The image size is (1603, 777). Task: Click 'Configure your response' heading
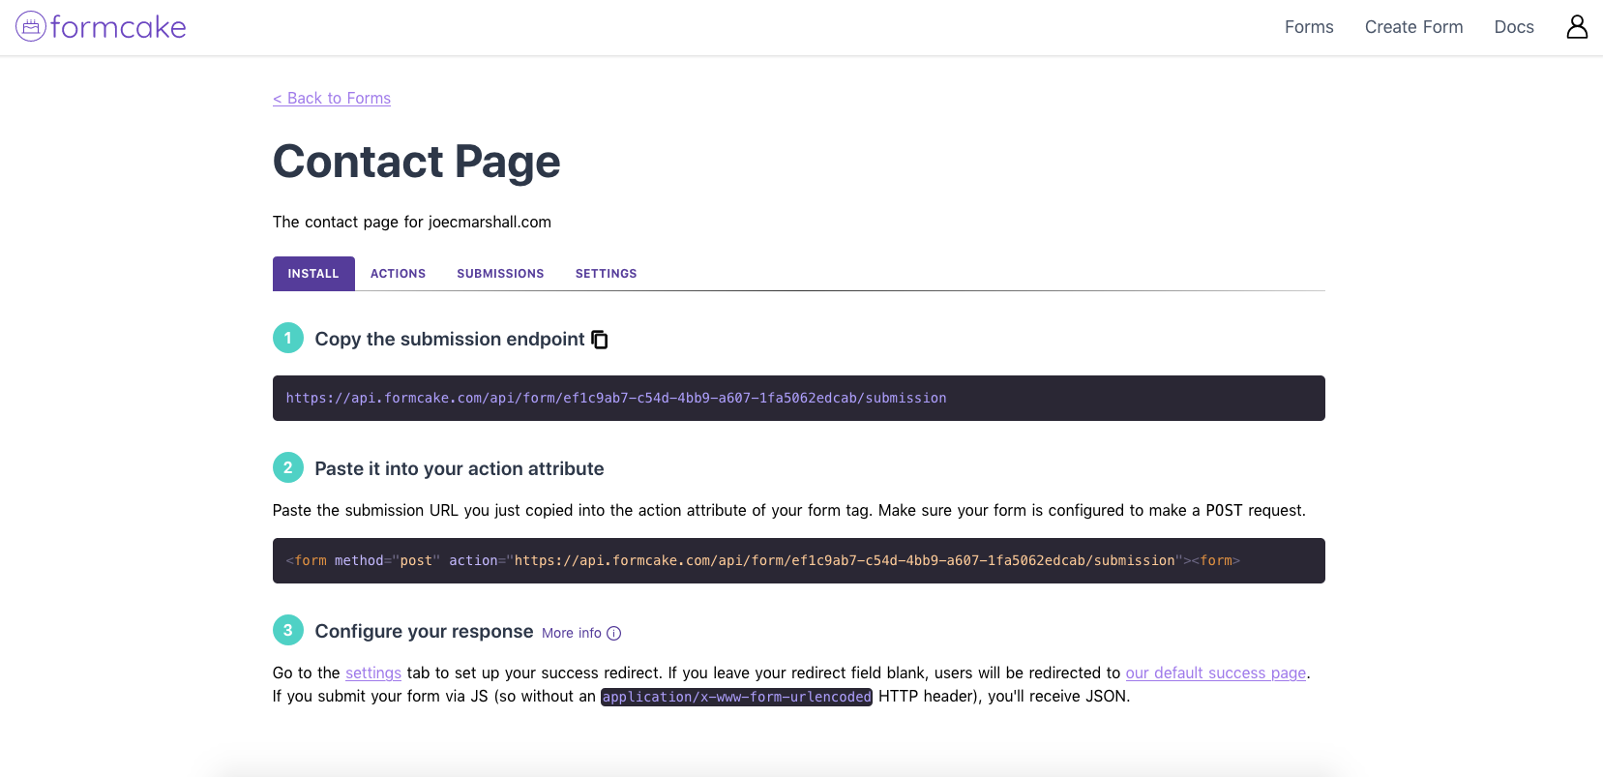[x=424, y=631]
